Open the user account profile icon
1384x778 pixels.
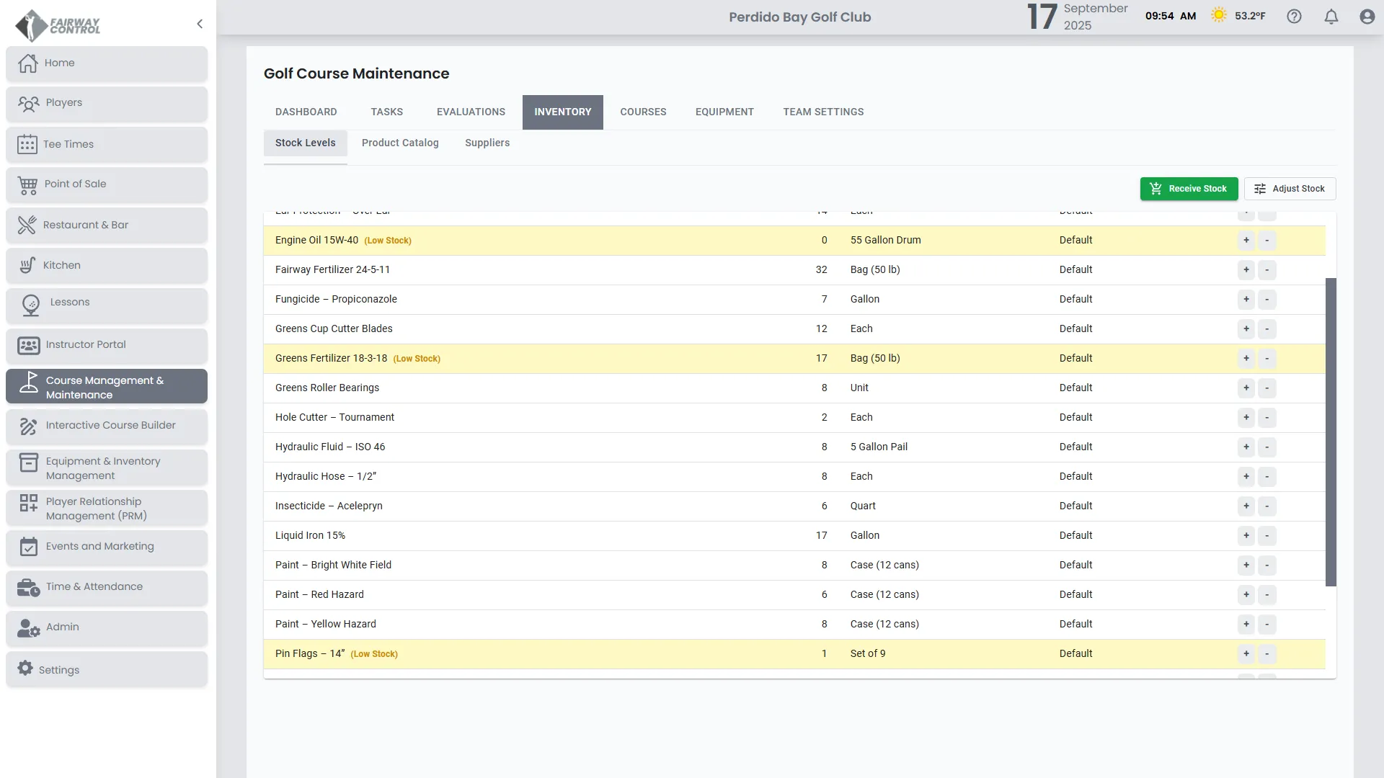point(1367,17)
